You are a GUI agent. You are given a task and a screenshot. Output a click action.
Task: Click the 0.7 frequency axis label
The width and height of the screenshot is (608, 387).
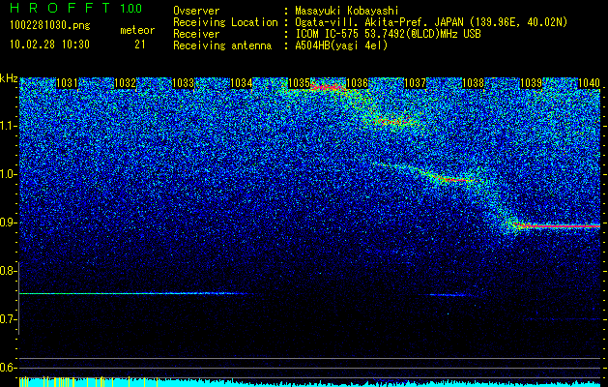8,319
